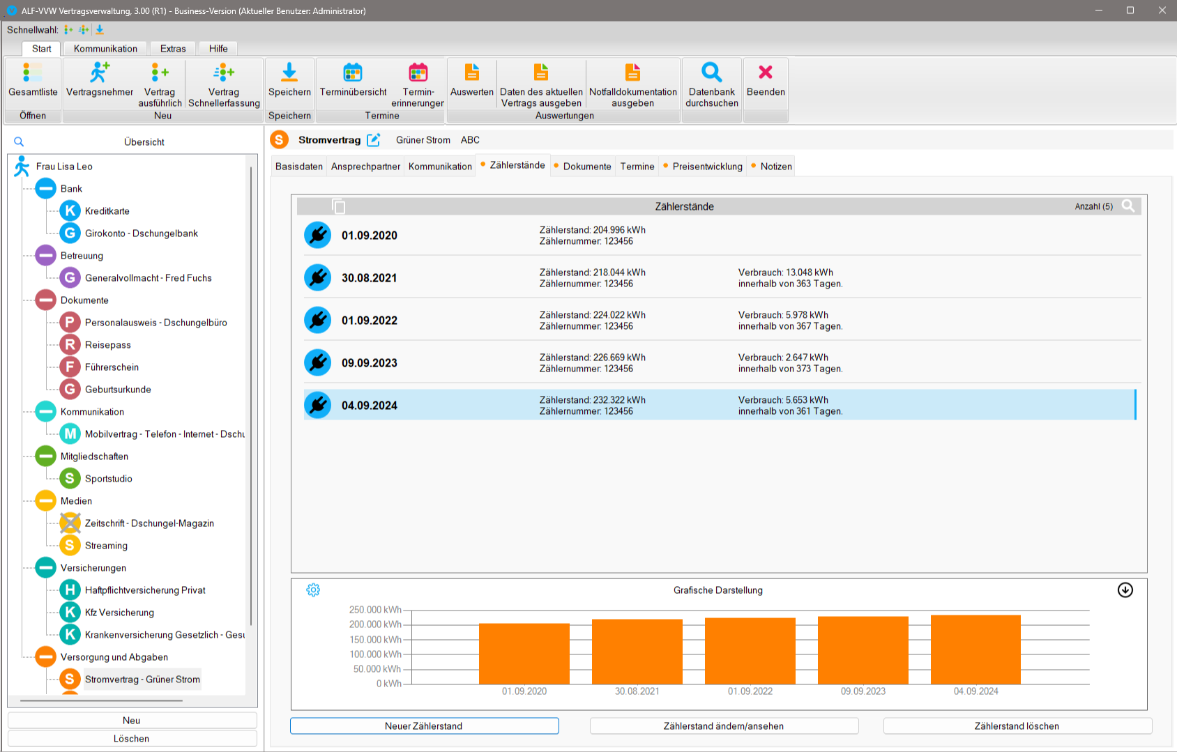Click the Datenbank durchsuchen magnifier
Screen dimensions: 1177x752
711,72
